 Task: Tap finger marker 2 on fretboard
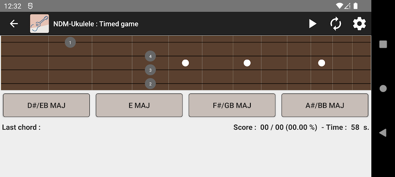click(150, 84)
